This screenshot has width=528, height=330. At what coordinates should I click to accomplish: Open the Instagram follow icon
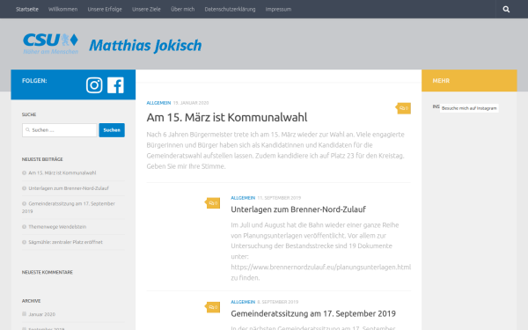click(94, 85)
